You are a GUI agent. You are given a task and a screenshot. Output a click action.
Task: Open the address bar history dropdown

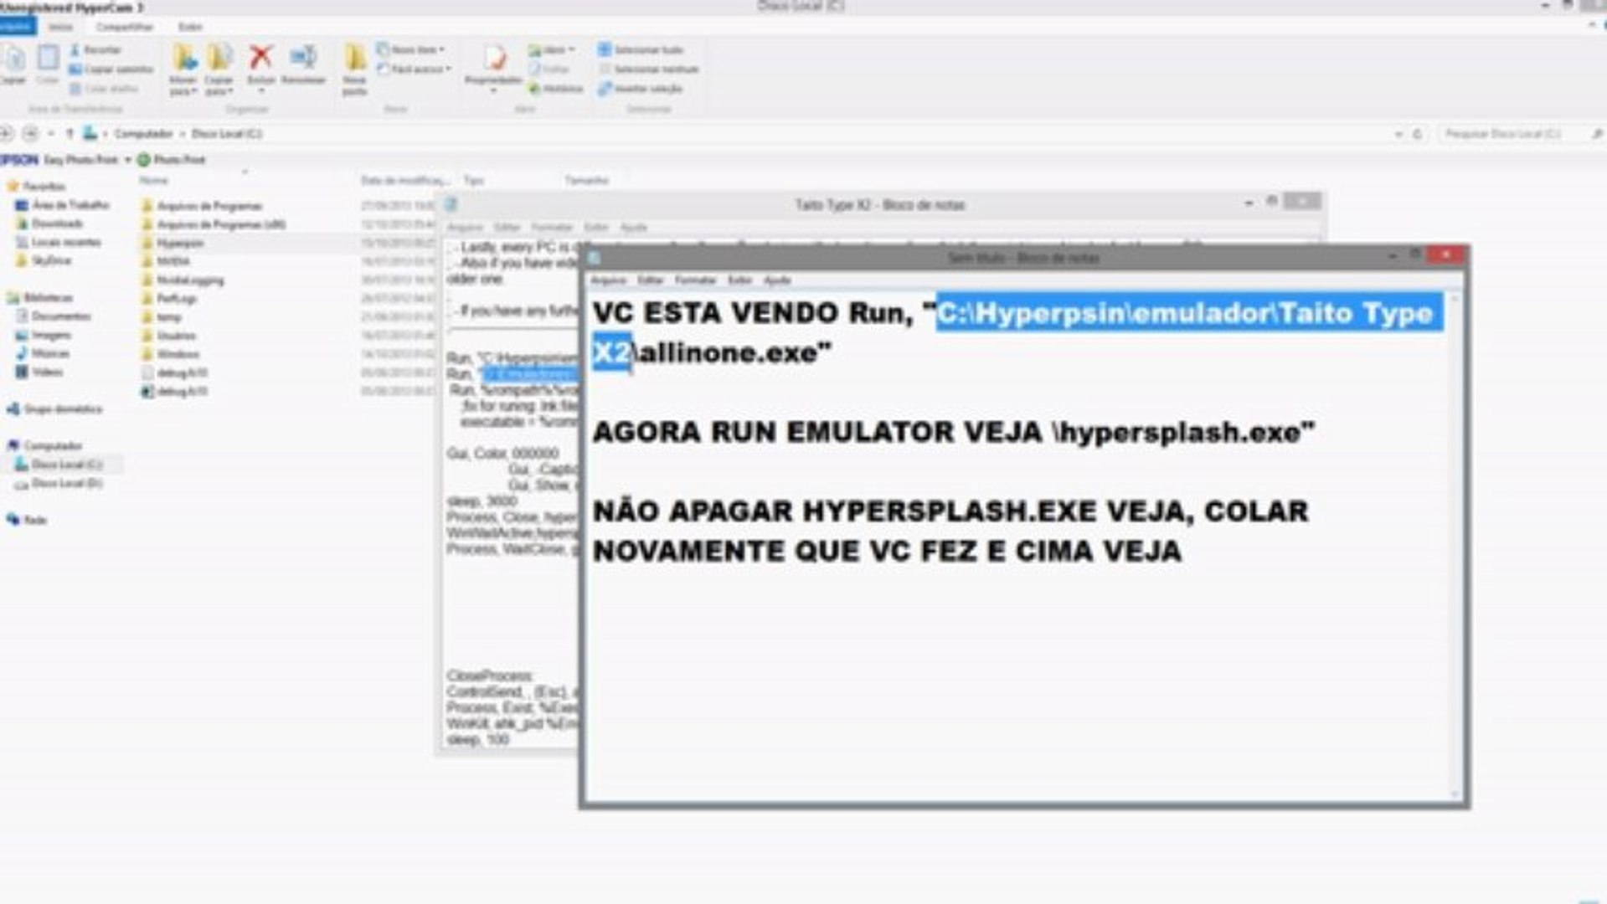pos(1398,134)
